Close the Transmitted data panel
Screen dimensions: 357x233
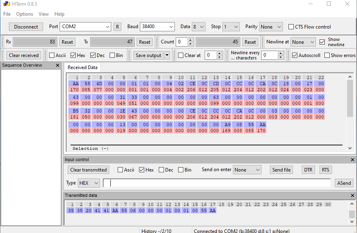click(x=353, y=196)
